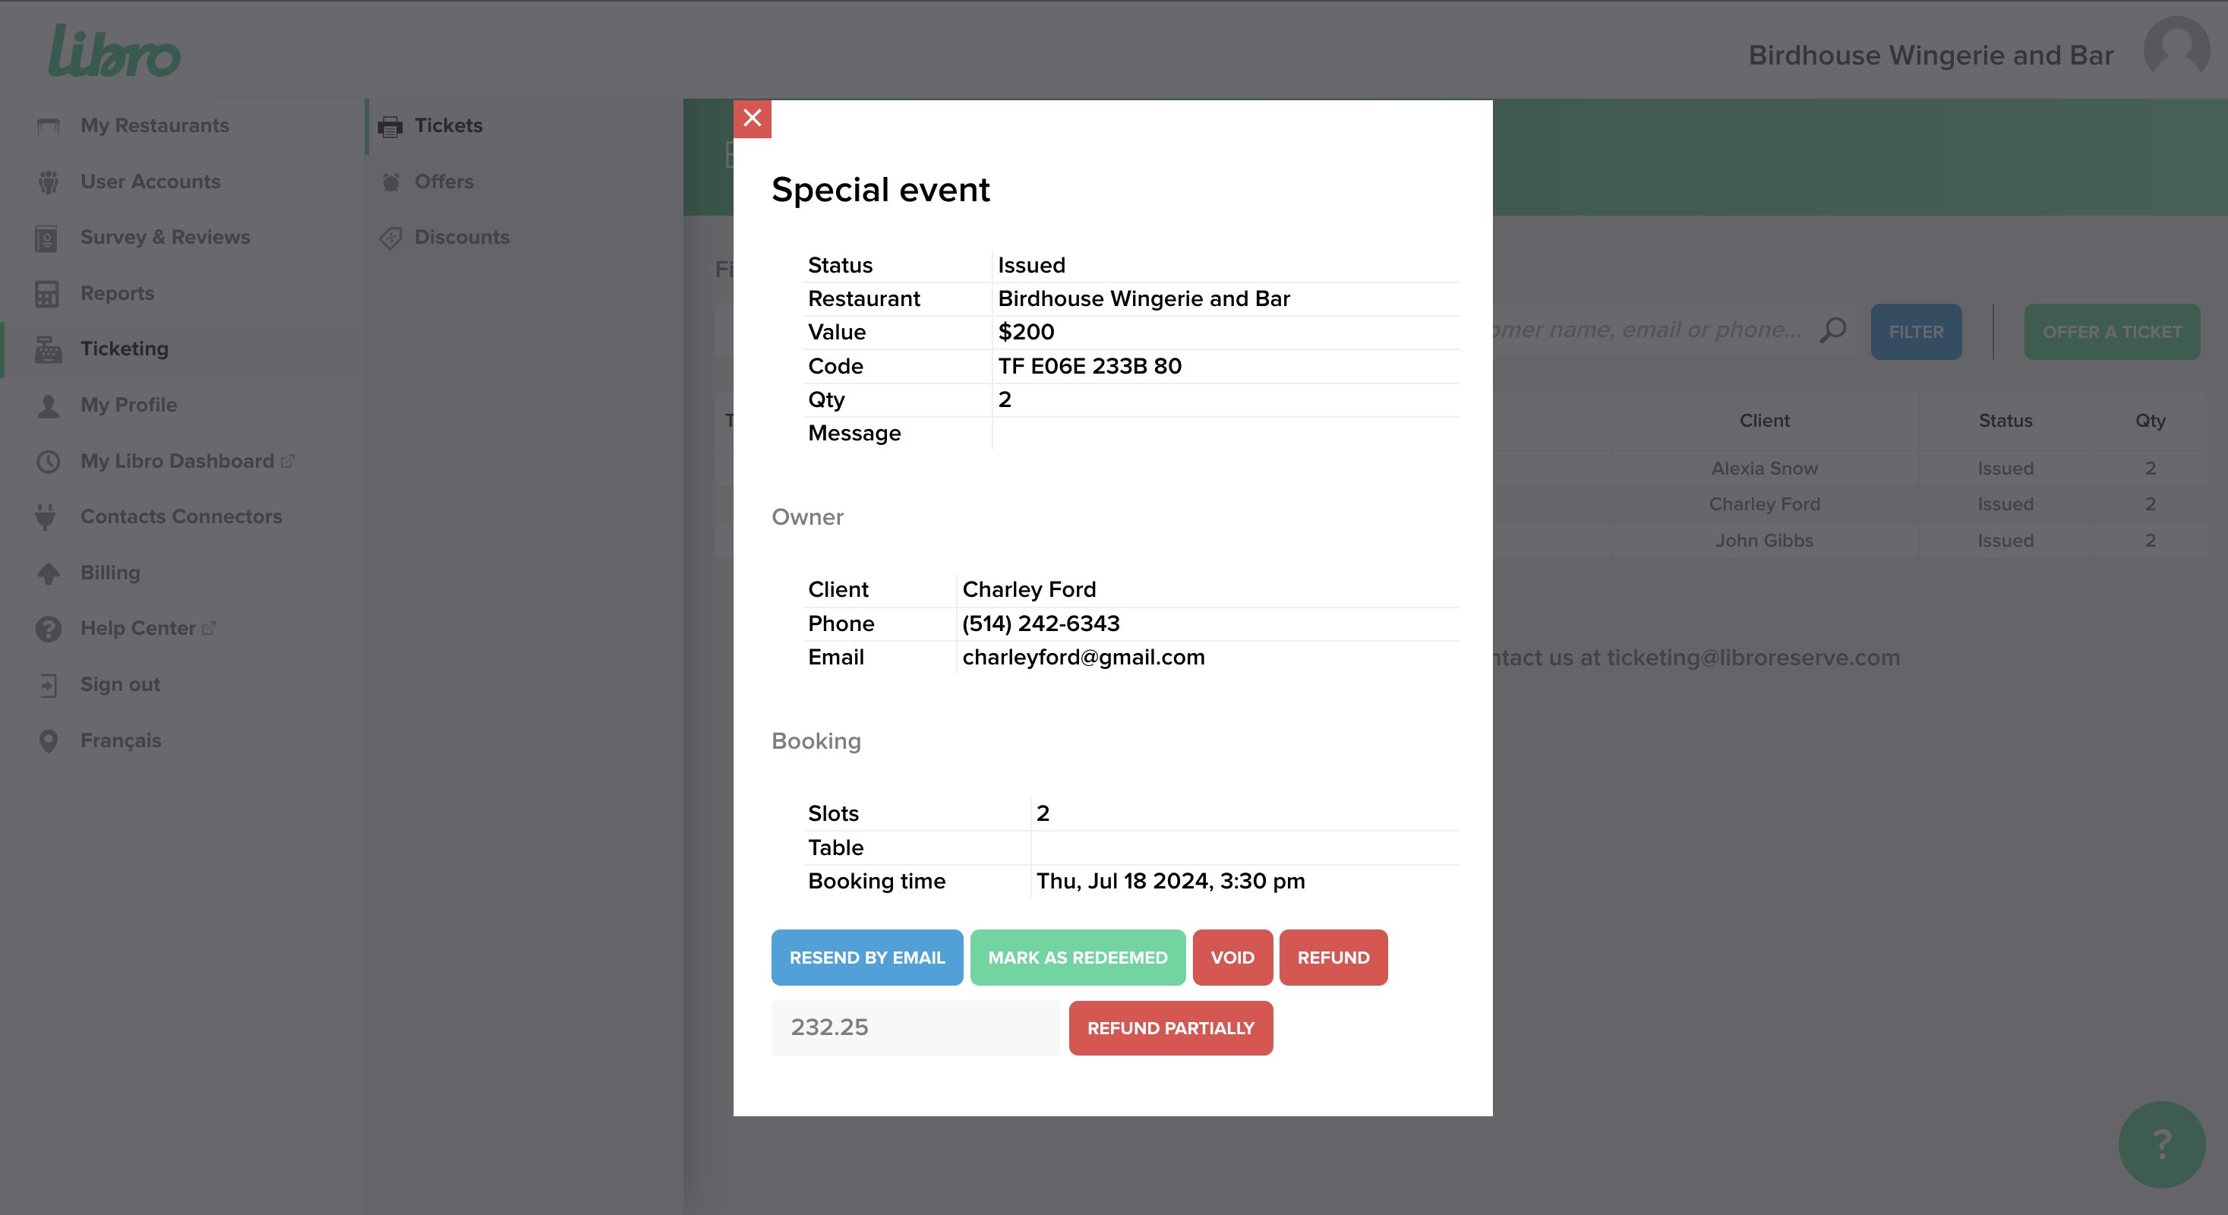Open Contacts Connectors via the plug icon

coord(48,516)
